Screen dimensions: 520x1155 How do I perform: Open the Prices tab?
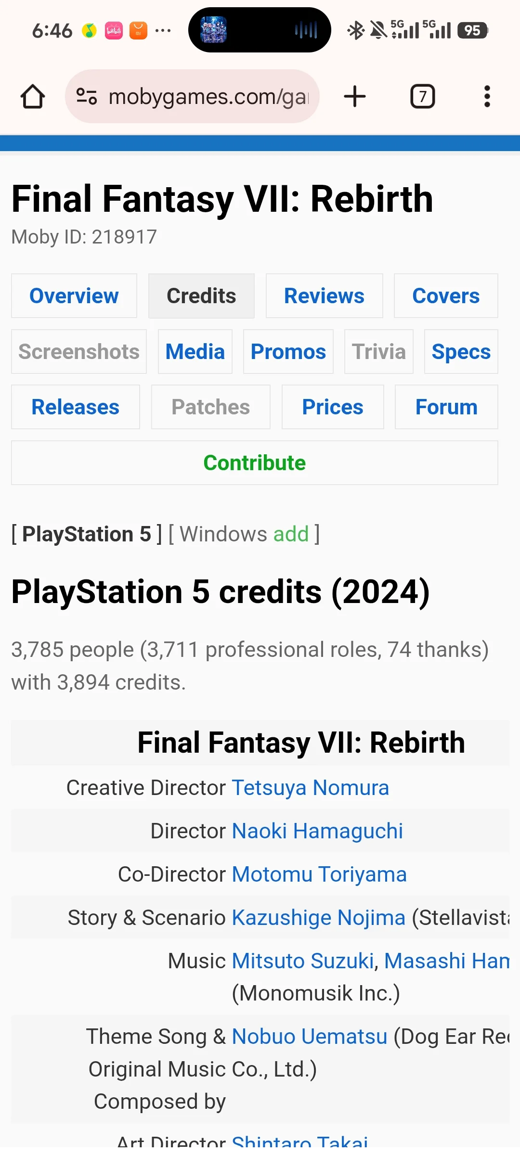(333, 407)
